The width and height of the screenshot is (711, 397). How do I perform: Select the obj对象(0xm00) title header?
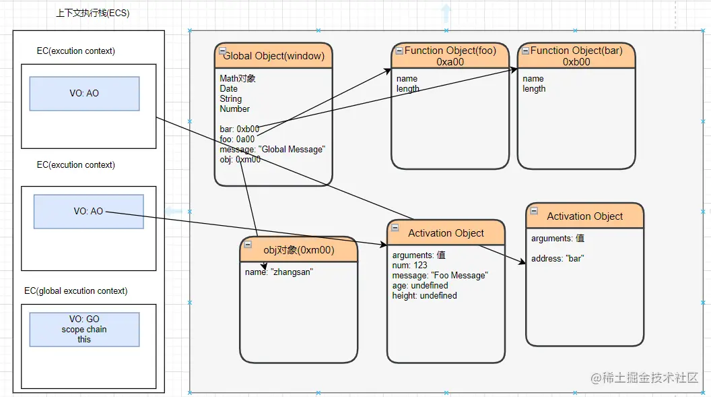pos(299,249)
